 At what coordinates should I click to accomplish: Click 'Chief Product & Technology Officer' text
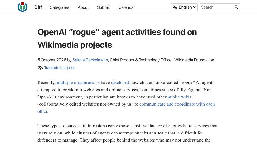click(141, 60)
